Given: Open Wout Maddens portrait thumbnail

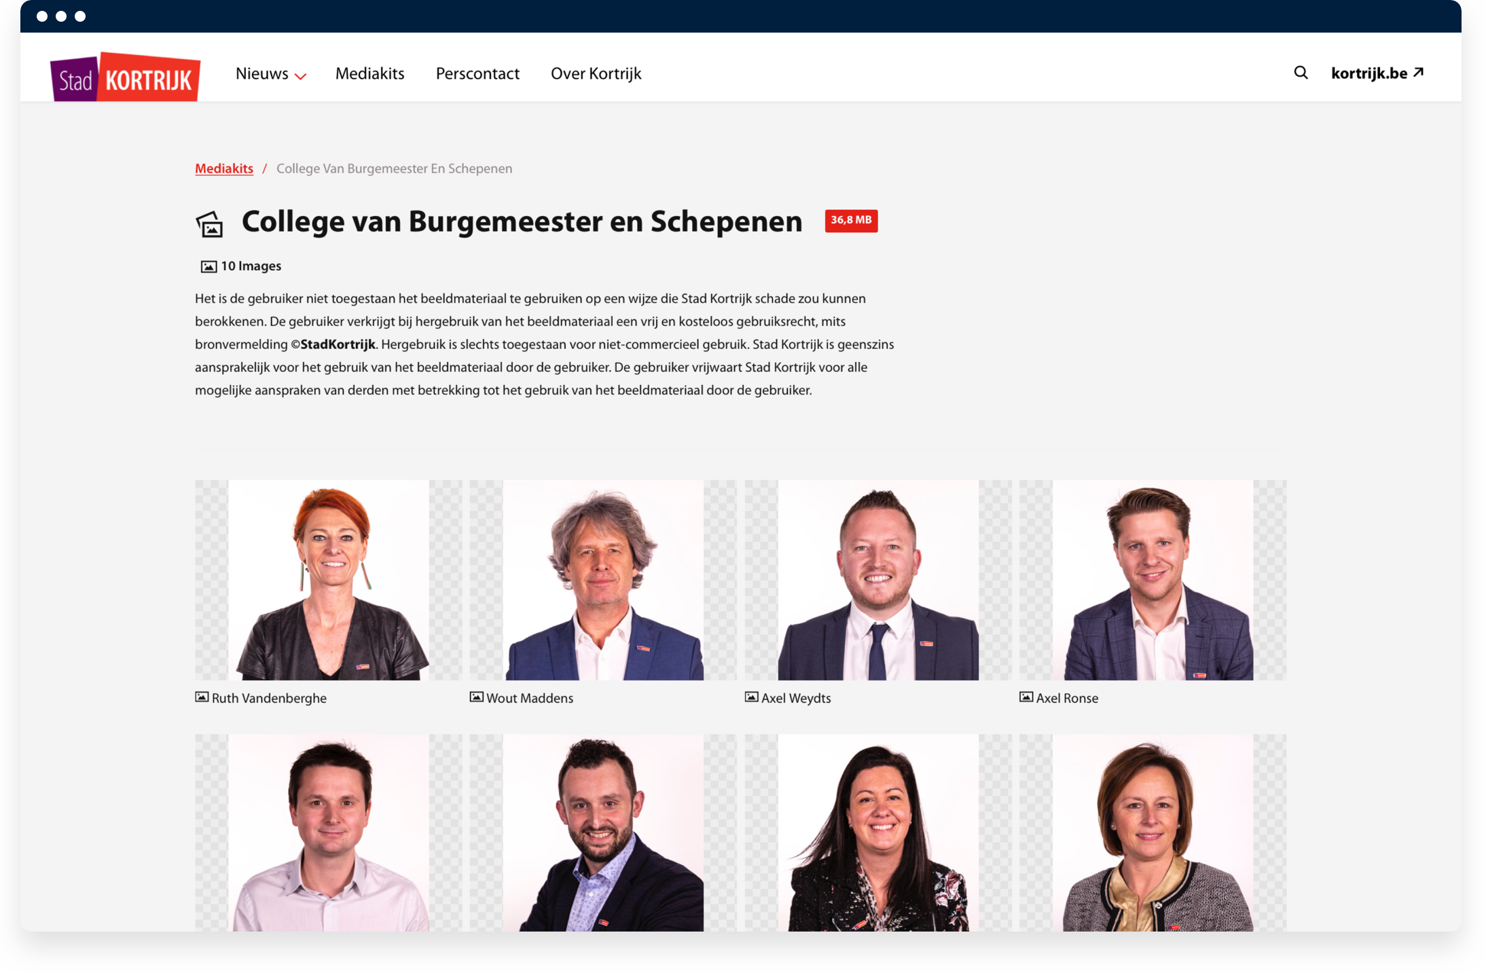Looking at the screenshot, I should pyautogui.click(x=603, y=580).
